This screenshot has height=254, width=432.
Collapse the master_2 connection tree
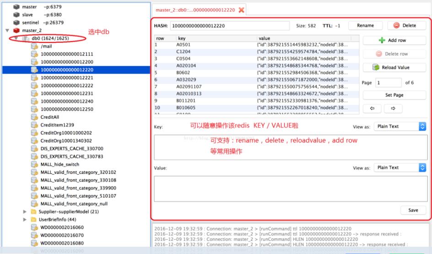7,31
